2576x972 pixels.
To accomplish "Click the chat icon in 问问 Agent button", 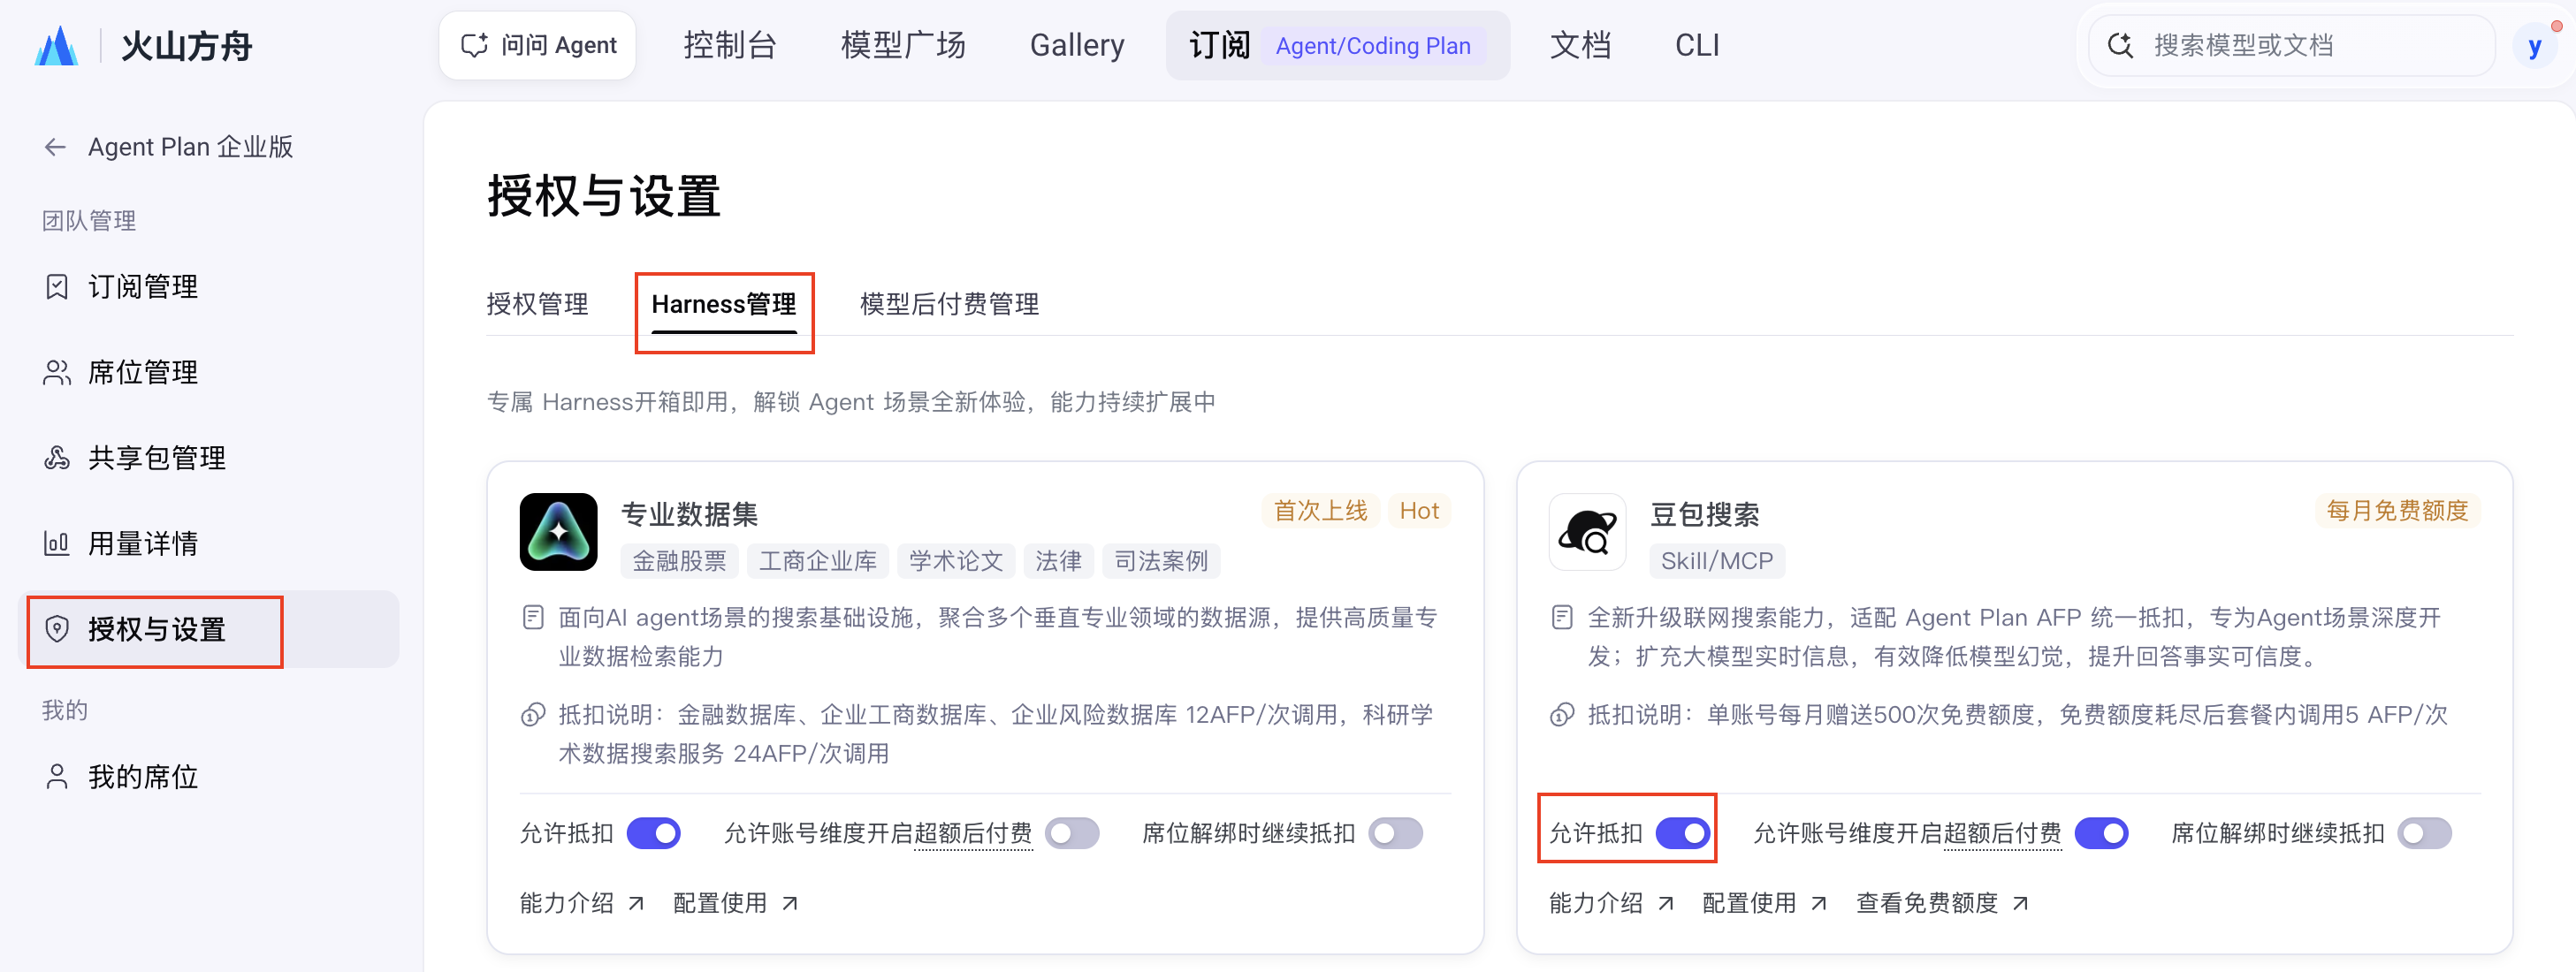I will [x=474, y=45].
